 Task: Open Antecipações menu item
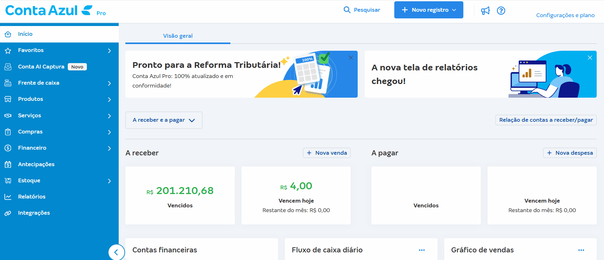59,165
